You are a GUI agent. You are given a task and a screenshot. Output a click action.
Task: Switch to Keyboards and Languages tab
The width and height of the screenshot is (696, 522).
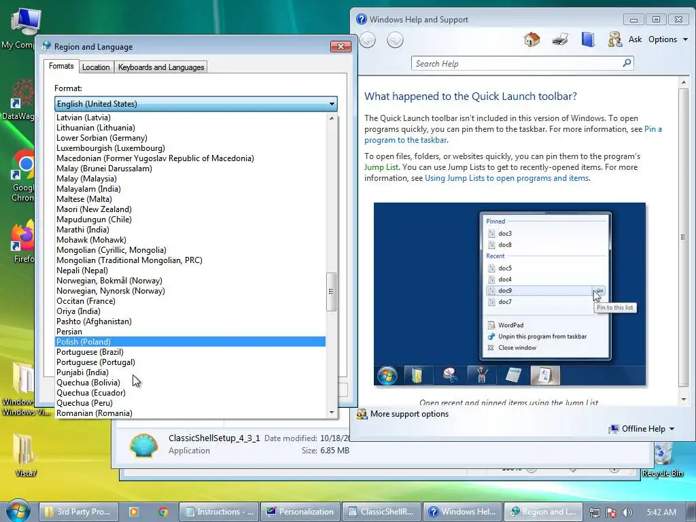[x=161, y=67]
